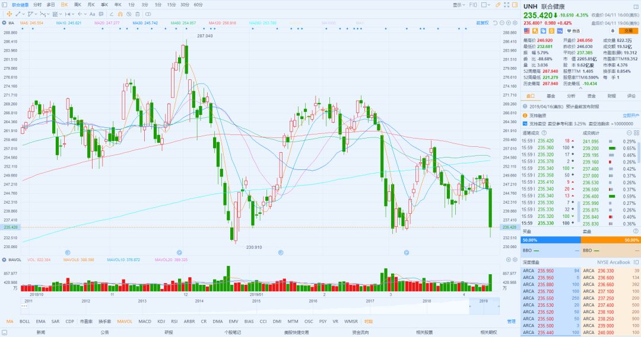Switch chart to fullscreen mode

pos(506,5)
